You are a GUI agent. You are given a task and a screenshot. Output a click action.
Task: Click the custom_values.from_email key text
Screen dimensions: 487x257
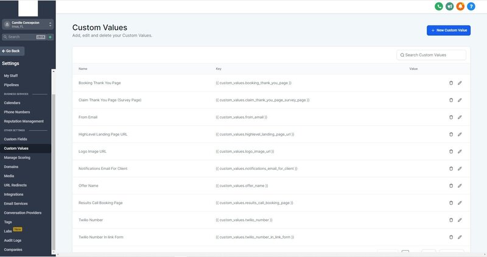pos(241,117)
